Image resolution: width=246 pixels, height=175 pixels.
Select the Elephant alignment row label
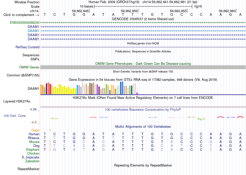coord(33,149)
